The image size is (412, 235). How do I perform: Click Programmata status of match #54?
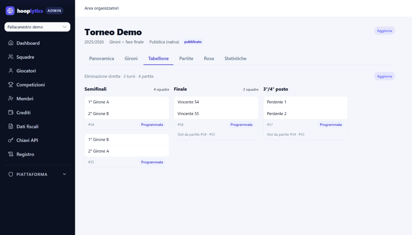point(152,124)
